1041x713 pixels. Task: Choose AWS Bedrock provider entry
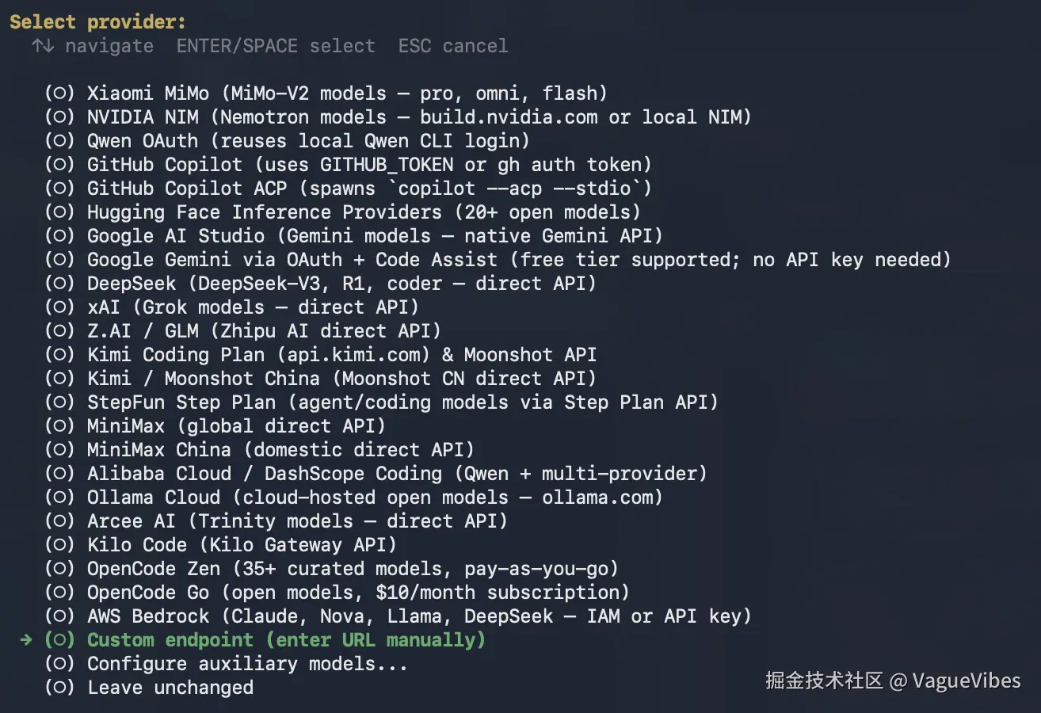tap(418, 616)
